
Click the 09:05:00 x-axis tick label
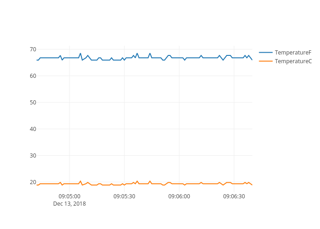click(69, 196)
